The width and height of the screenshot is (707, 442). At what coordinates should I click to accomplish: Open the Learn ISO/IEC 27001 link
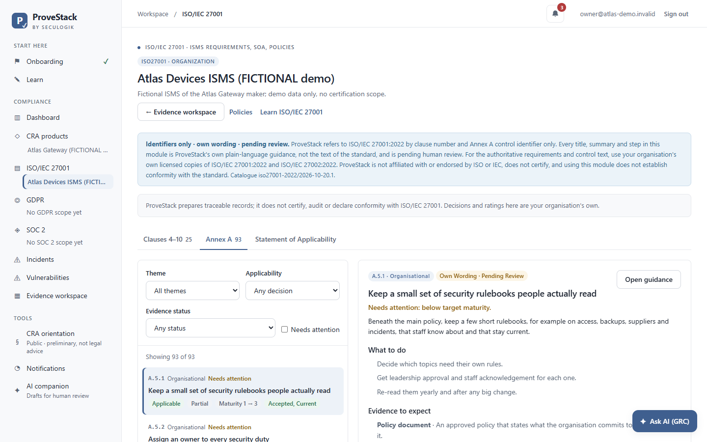292,112
